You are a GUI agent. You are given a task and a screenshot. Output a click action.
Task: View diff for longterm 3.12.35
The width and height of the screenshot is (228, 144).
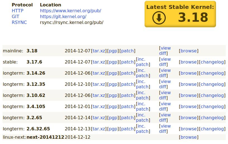pos(165,84)
